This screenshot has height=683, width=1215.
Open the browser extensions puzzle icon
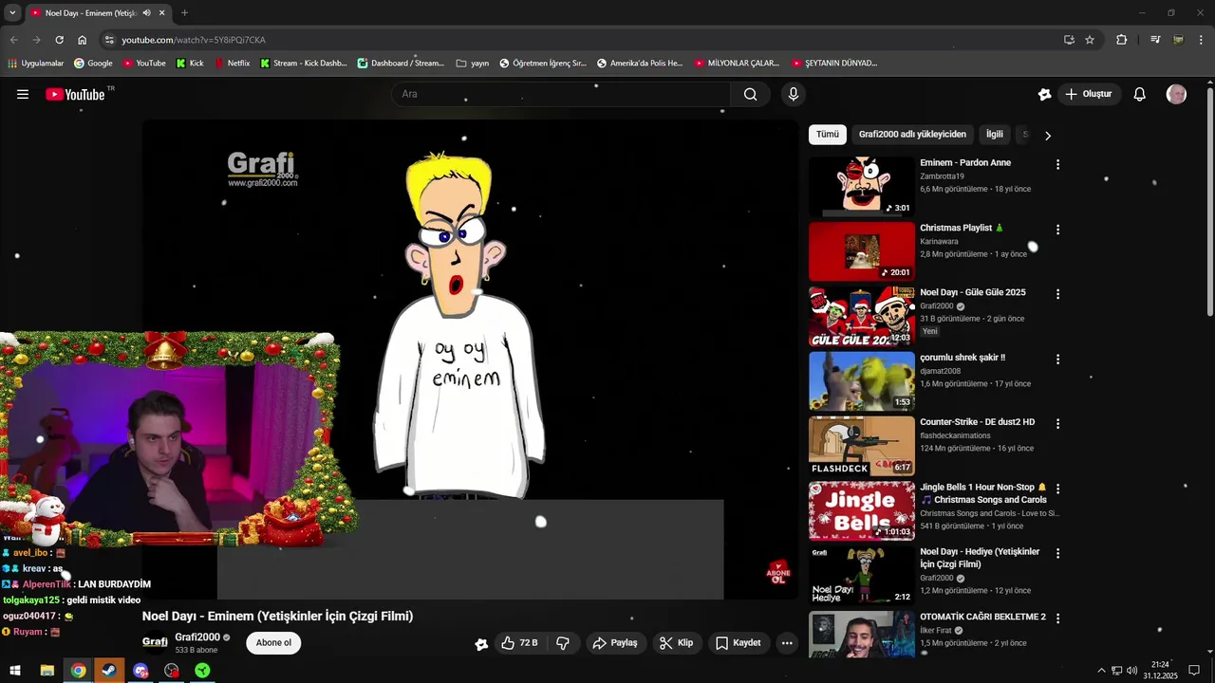1122,40
